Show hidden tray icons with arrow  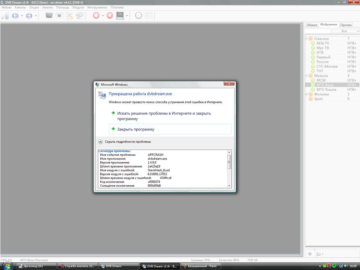click(320, 266)
